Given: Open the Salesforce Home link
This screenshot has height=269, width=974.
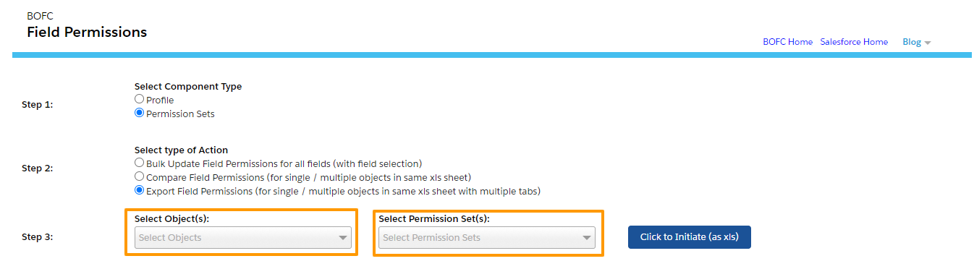Looking at the screenshot, I should click(x=854, y=42).
